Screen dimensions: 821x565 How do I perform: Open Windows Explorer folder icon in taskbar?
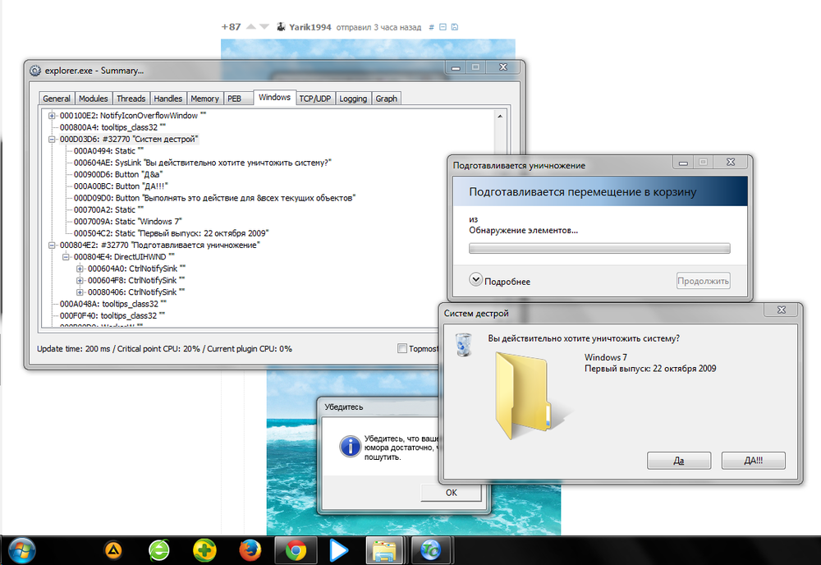[x=383, y=549]
